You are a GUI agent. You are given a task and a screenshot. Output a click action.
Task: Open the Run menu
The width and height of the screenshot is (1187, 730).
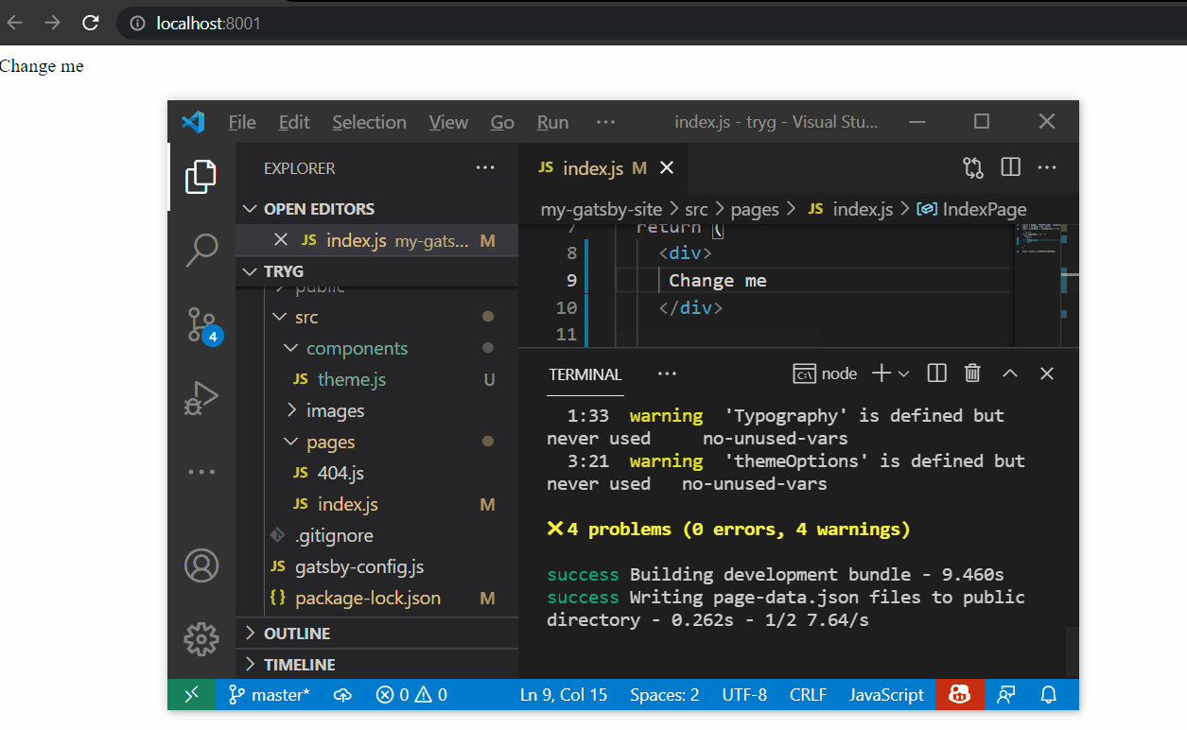point(552,122)
